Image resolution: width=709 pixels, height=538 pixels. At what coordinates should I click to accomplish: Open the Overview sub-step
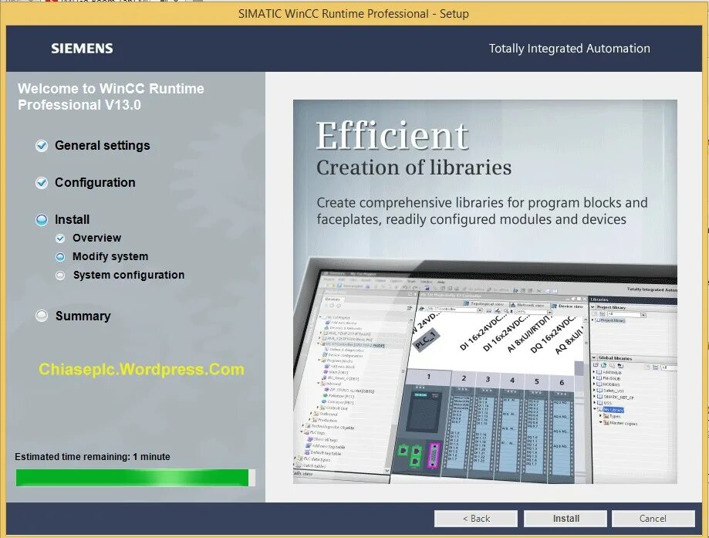pyautogui.click(x=96, y=238)
